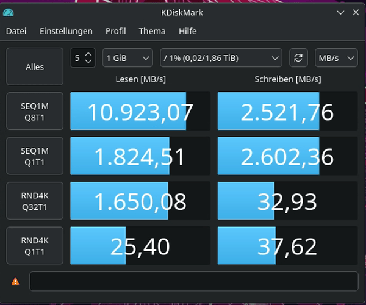Click the orange warning triangle icon

(15, 281)
